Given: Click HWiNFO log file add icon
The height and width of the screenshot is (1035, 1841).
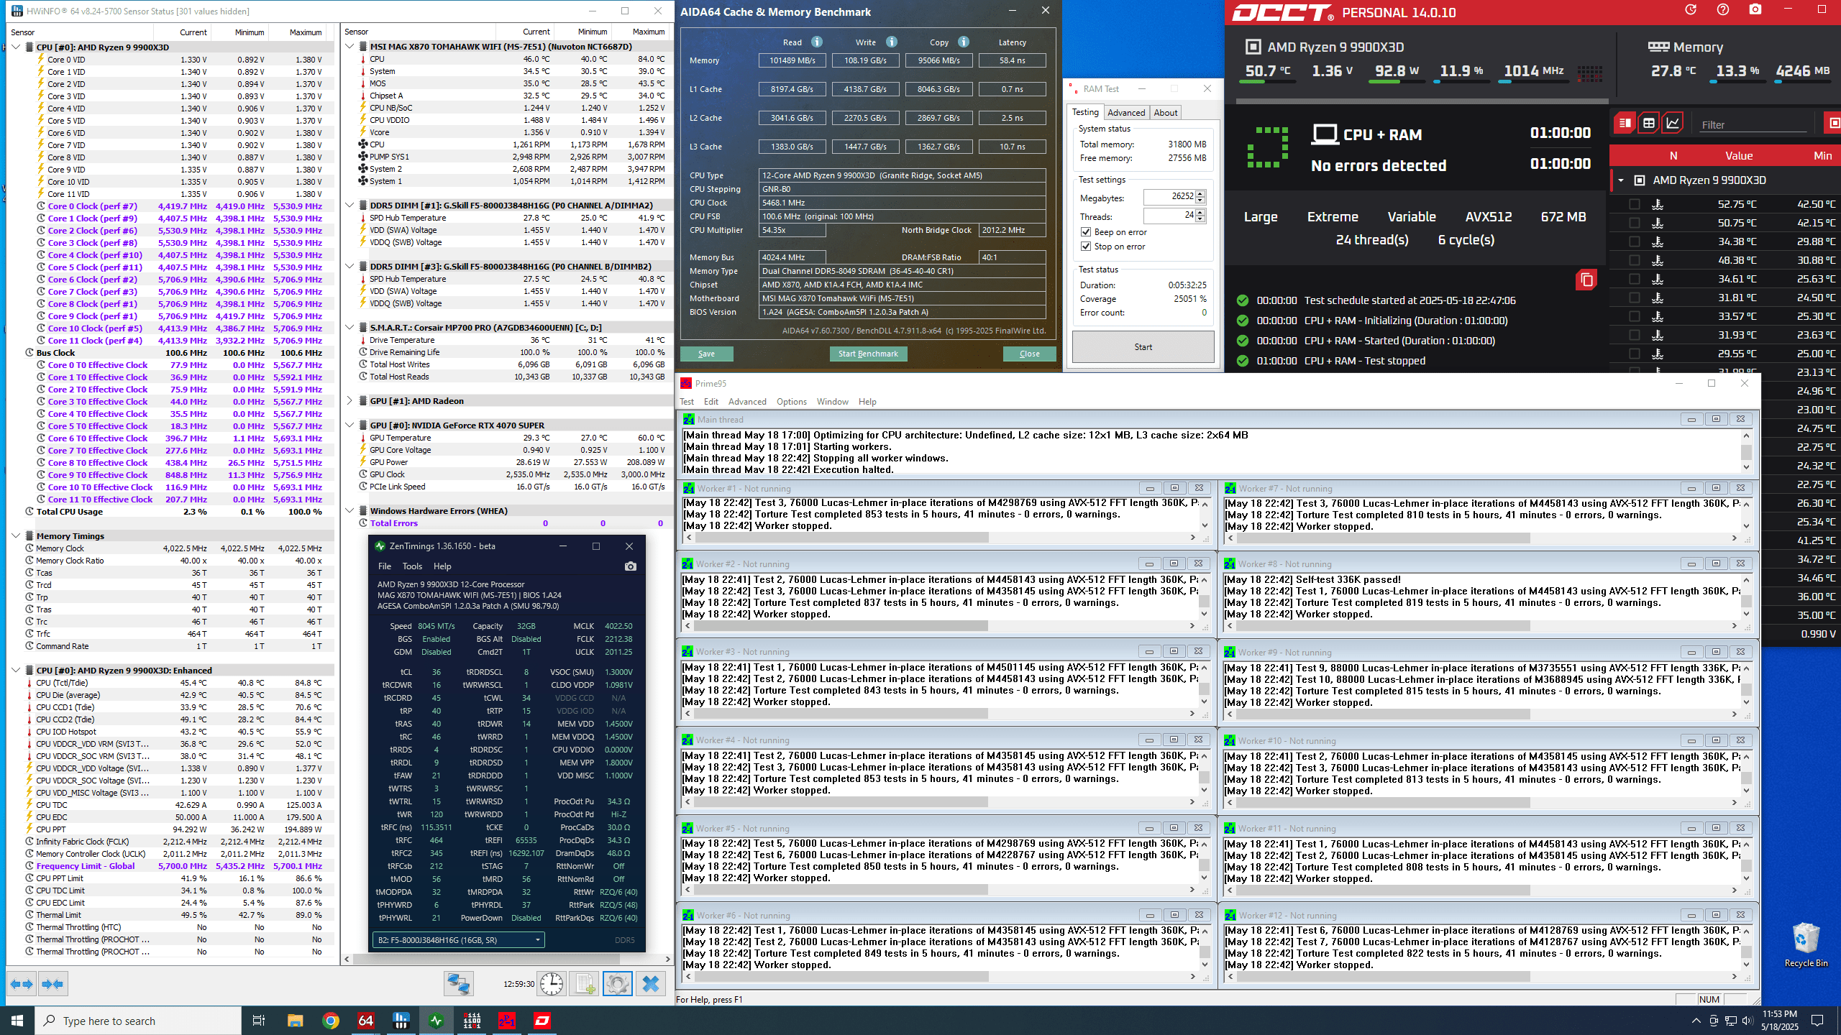Looking at the screenshot, I should (x=584, y=983).
